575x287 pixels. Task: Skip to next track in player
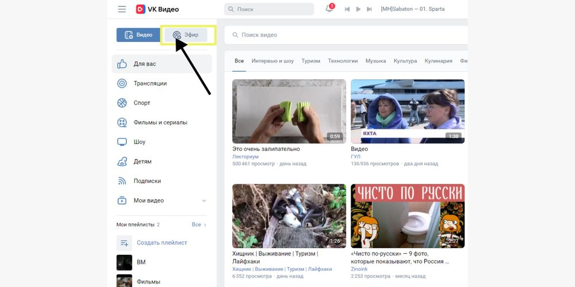(x=370, y=9)
